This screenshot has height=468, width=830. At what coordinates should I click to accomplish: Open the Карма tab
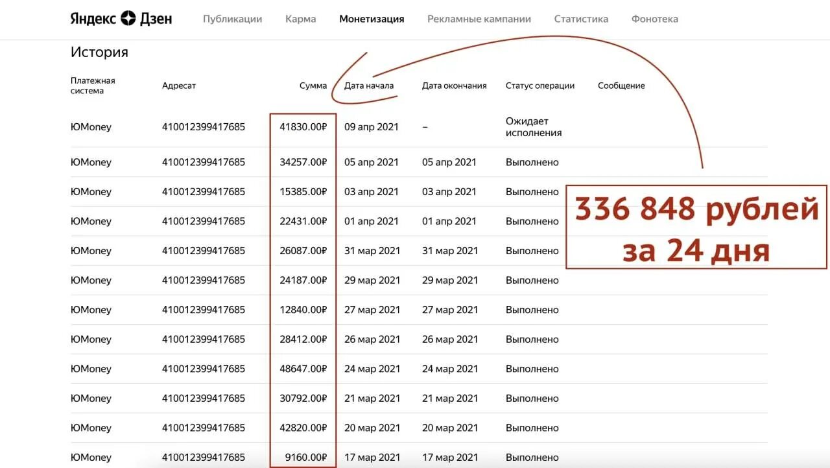301,19
